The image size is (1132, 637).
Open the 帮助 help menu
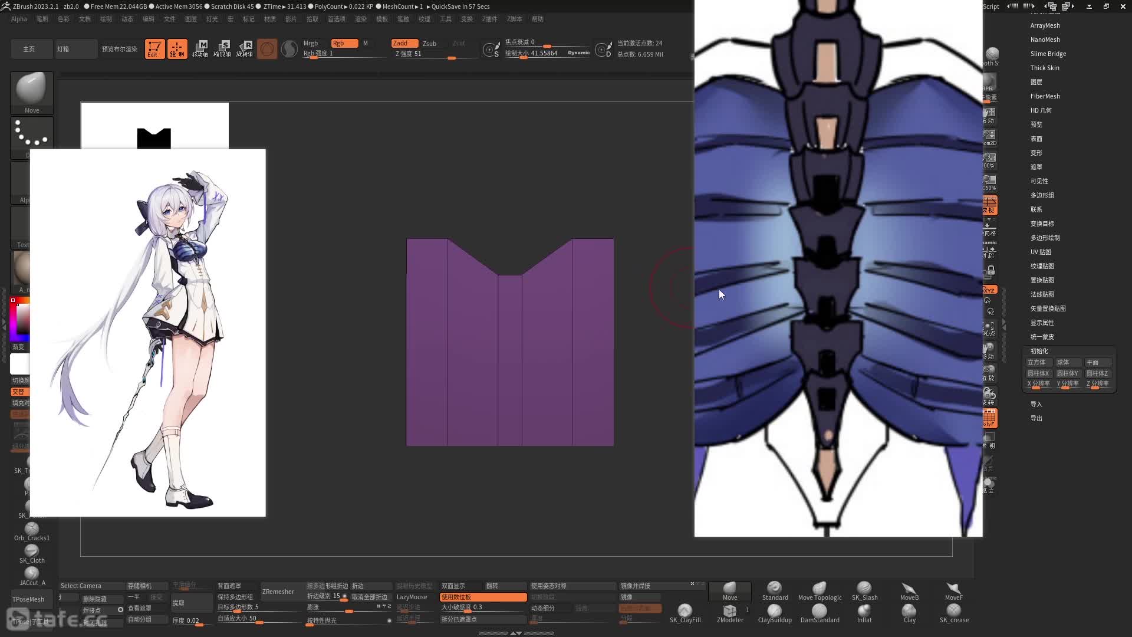click(538, 19)
